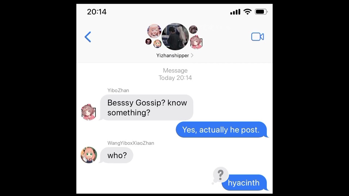The image size is (349, 196).
Task: Open the Yizhanshipper group name
Action: click(x=173, y=55)
